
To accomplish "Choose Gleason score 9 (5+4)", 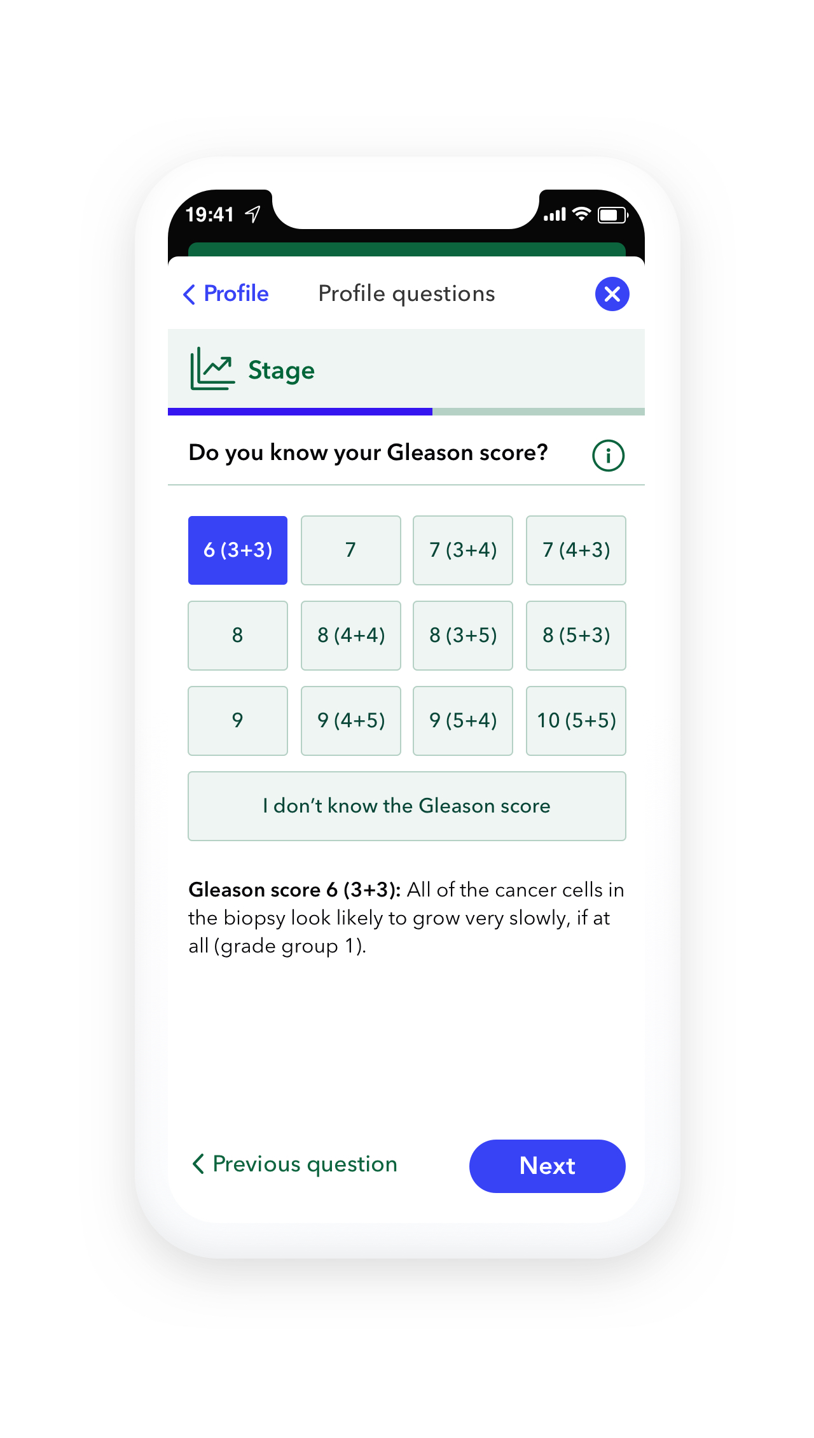I will click(x=463, y=721).
